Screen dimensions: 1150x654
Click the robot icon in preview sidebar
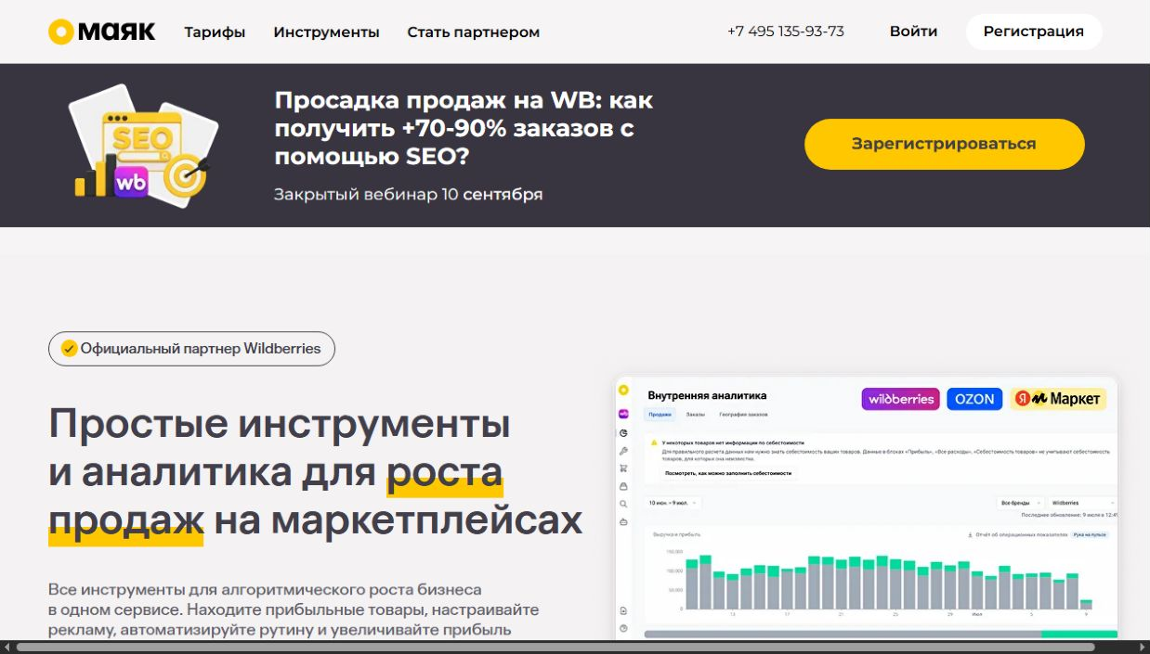pyautogui.click(x=624, y=522)
